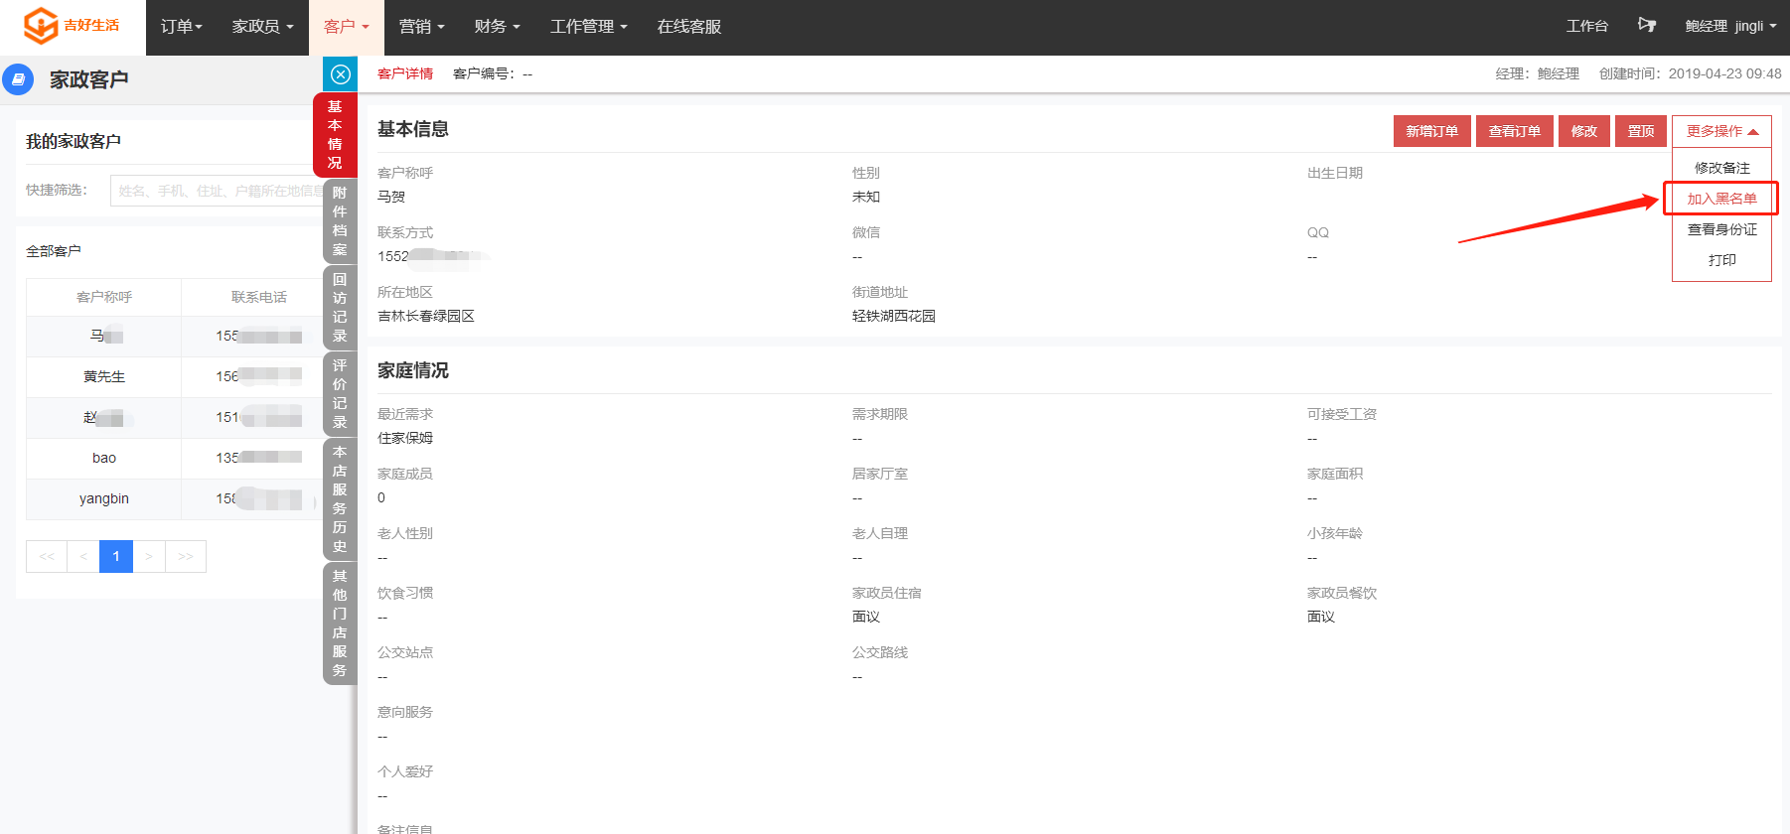The height and width of the screenshot is (834, 1790).
Task: Click the region value 吉林长春绿园区
Action: [x=426, y=316]
